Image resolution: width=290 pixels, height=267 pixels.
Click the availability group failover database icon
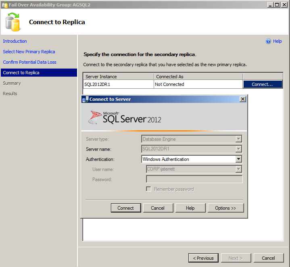(13, 22)
